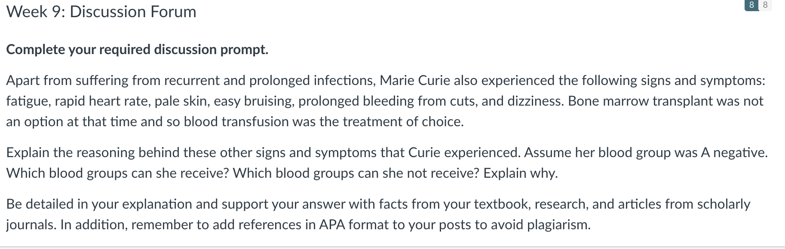Viewport: 785px width, 249px height.
Task: Click the horizontal divider line below the prompt
Action: pos(392,247)
